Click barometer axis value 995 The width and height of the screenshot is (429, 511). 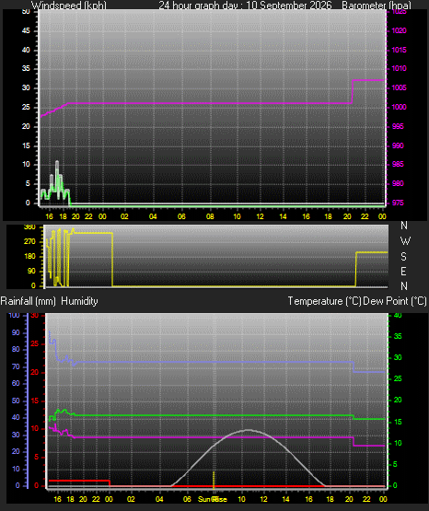398,126
